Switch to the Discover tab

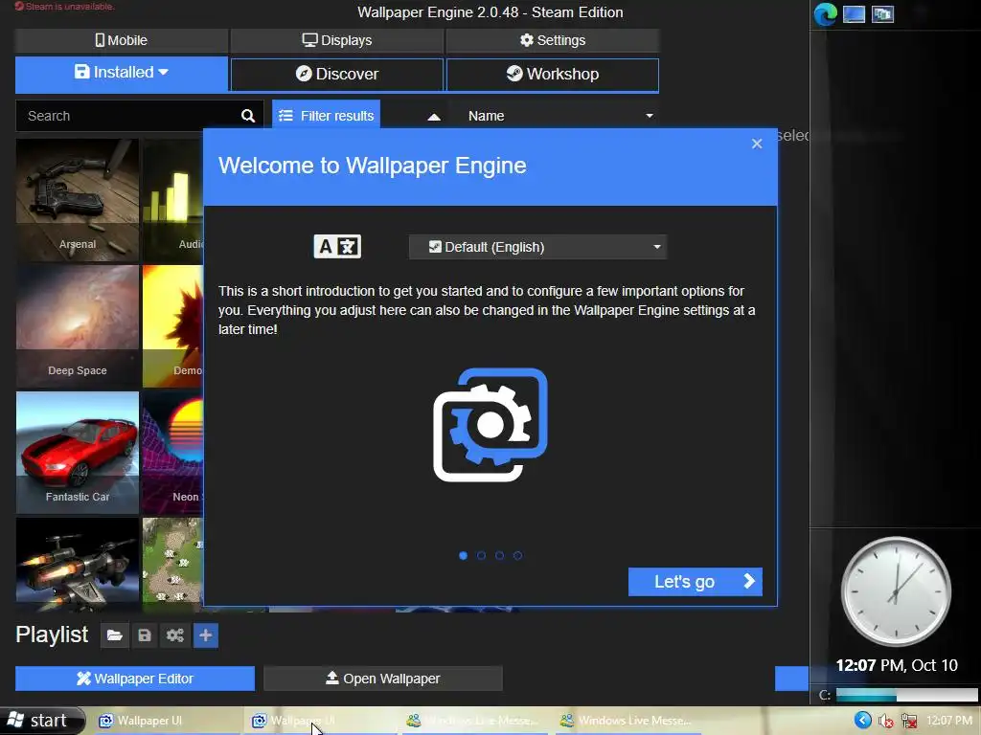(337, 75)
